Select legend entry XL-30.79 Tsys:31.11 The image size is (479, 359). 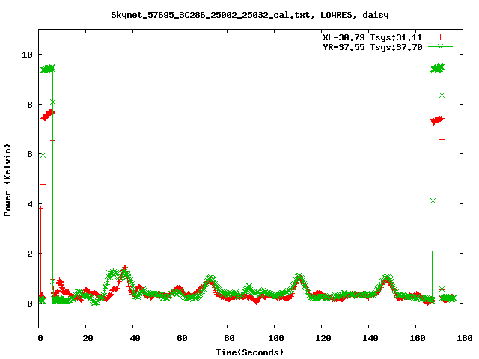(x=373, y=37)
